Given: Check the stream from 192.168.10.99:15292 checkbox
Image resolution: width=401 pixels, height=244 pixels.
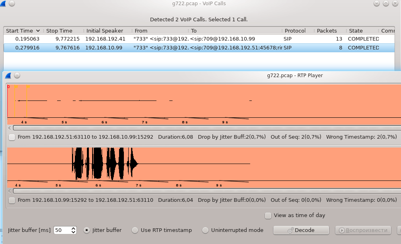Looking at the screenshot, I should coord(12,200).
